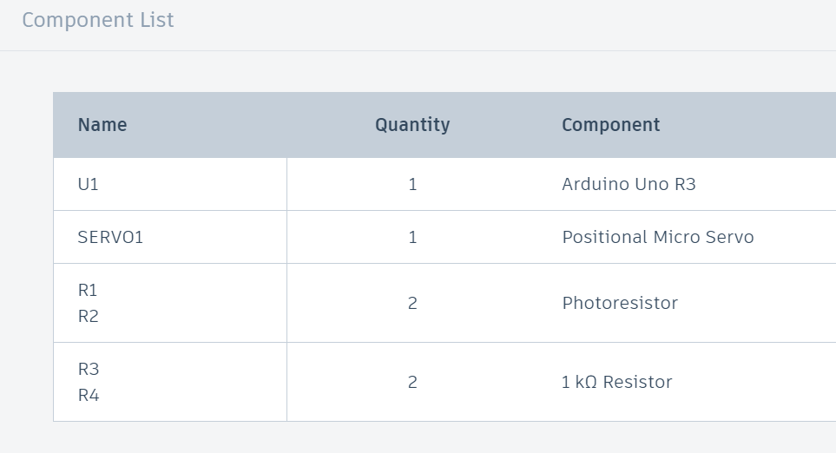Image resolution: width=836 pixels, height=453 pixels.
Task: Click the R4 name entry
Action: coord(89,395)
